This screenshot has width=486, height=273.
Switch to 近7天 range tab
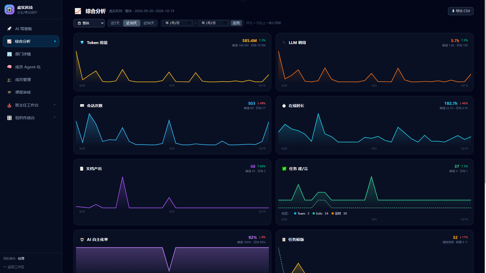tap(115, 23)
